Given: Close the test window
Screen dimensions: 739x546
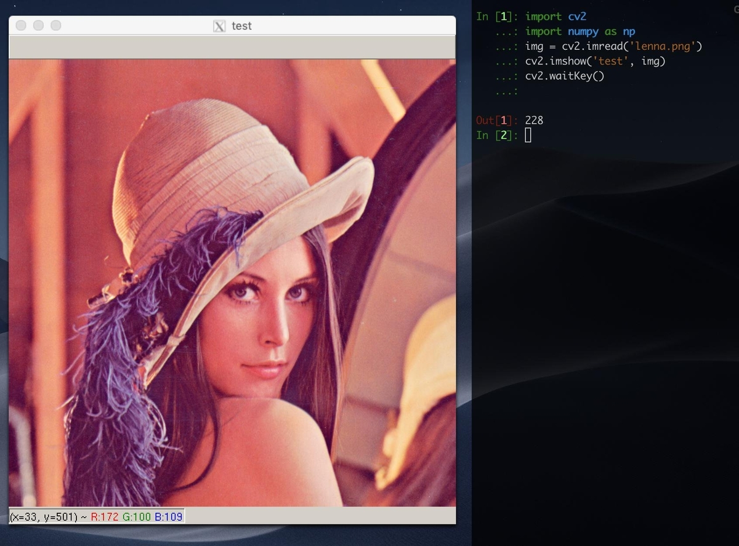Looking at the screenshot, I should (x=21, y=25).
